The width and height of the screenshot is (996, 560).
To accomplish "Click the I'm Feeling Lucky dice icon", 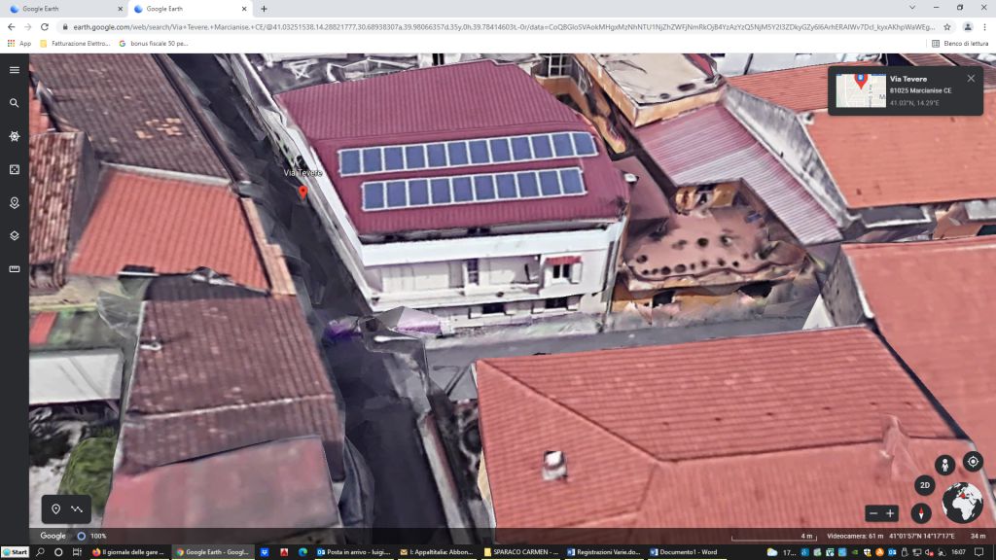I will (15, 169).
